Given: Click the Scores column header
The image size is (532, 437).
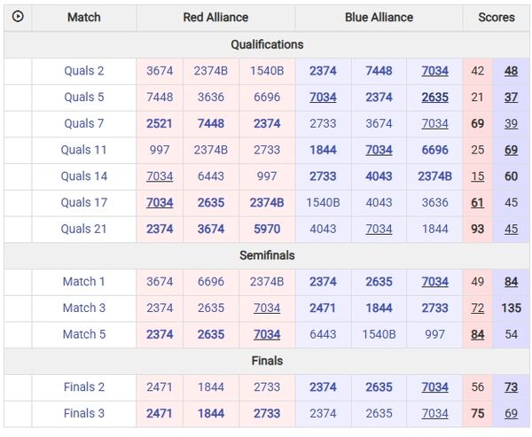Looking at the screenshot, I should (496, 17).
